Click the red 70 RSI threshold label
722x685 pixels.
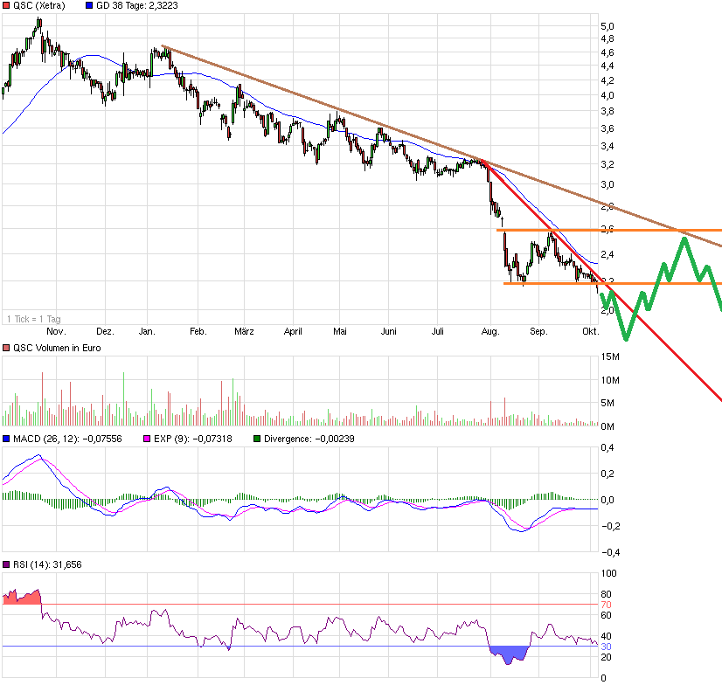606,605
